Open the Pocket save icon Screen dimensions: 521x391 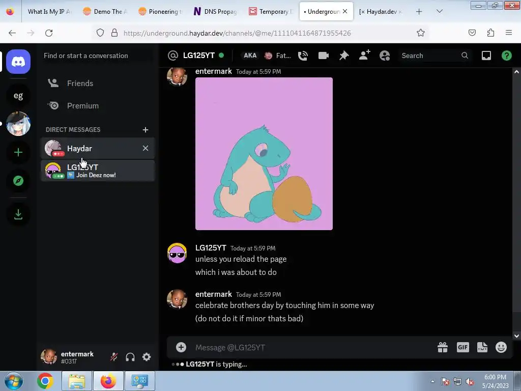(x=472, y=33)
